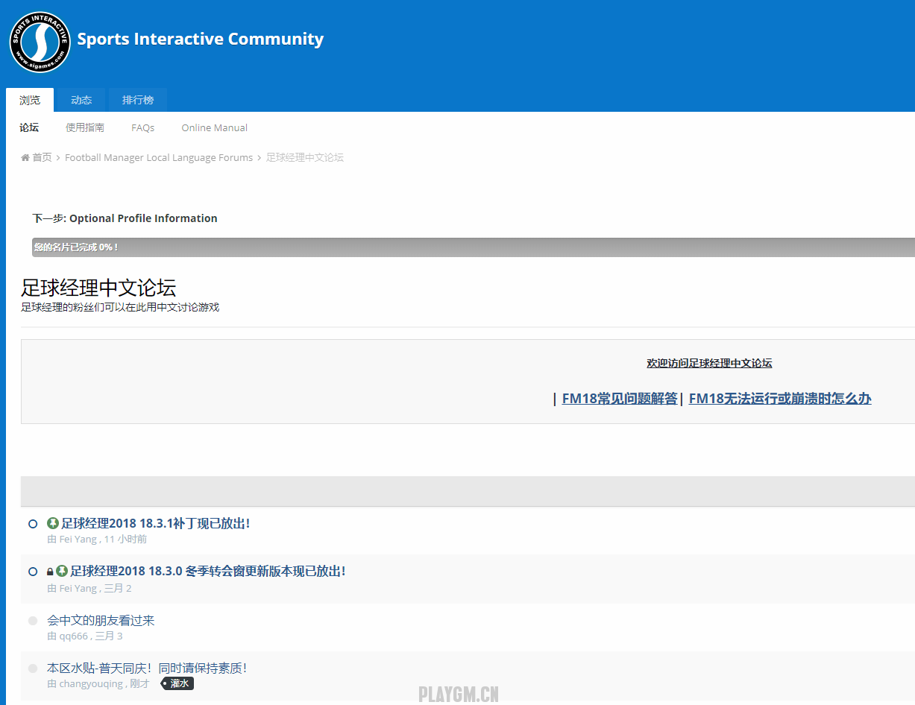The image size is (915, 705).
Task: Open topic 足球经理2018 18.3.1补丁现已放出!
Action: [x=156, y=523]
